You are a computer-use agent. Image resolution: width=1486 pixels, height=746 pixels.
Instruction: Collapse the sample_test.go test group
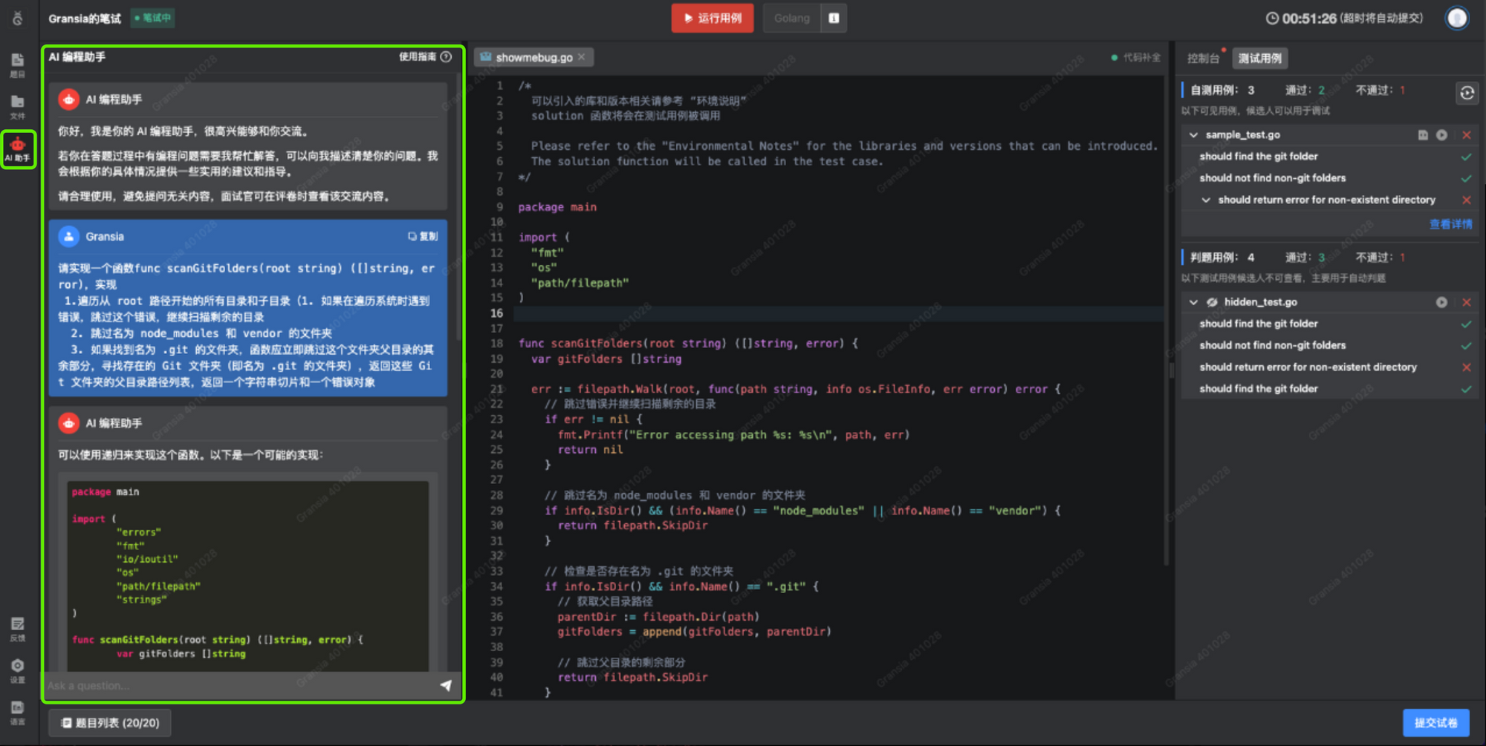(x=1193, y=135)
